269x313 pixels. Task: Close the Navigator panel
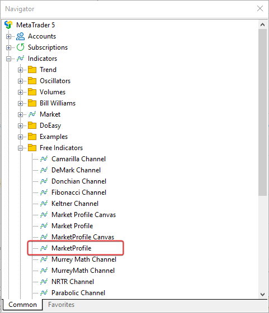260,8
